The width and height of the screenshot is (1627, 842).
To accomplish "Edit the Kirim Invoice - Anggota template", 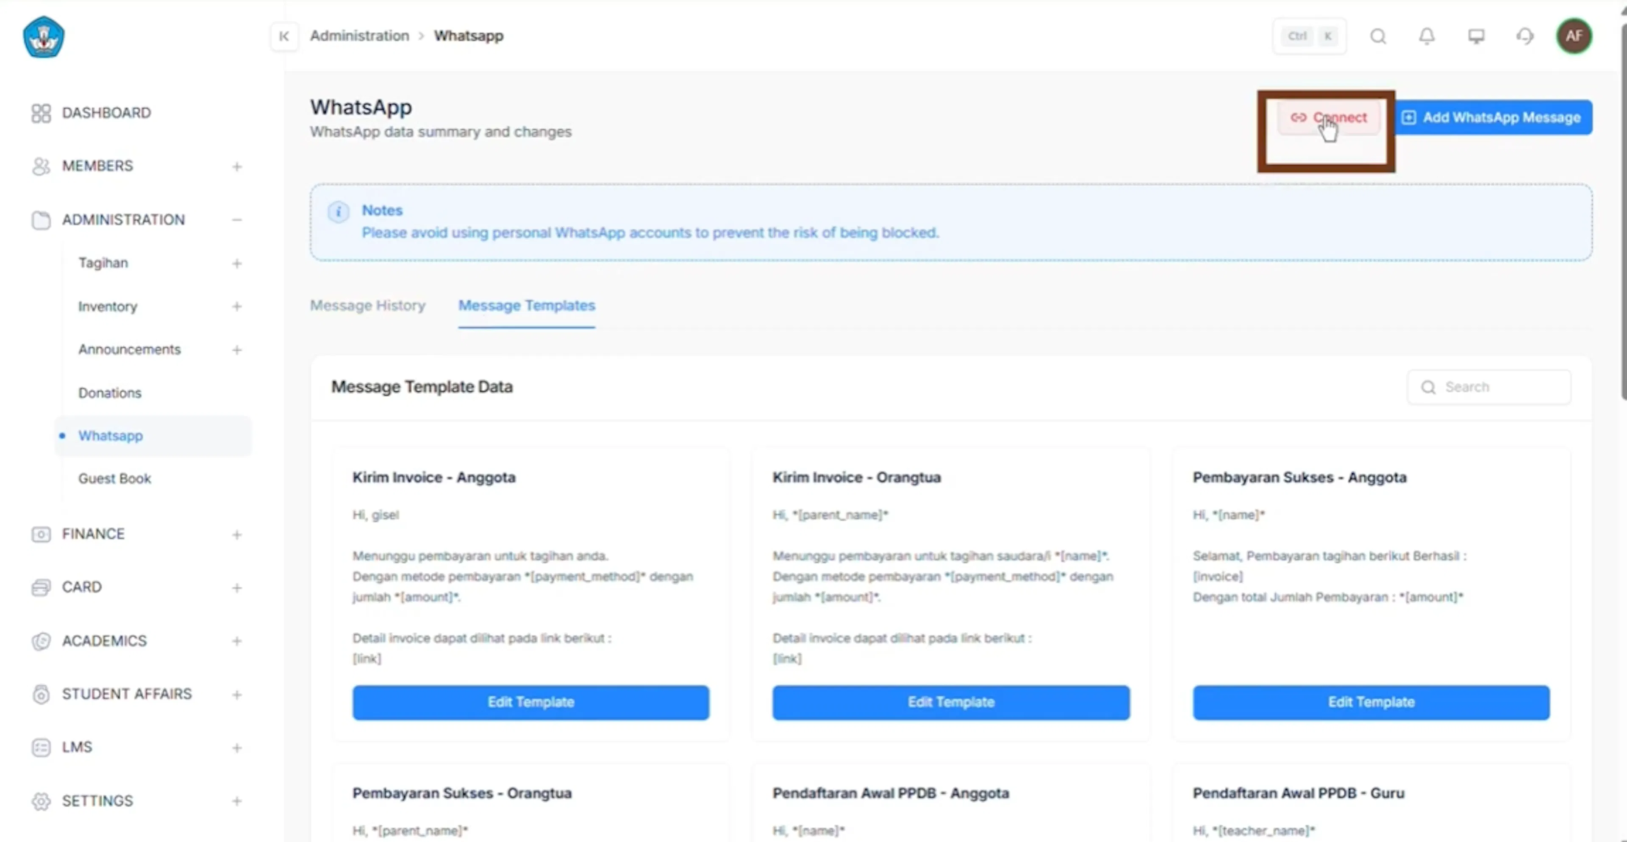I will point(530,703).
